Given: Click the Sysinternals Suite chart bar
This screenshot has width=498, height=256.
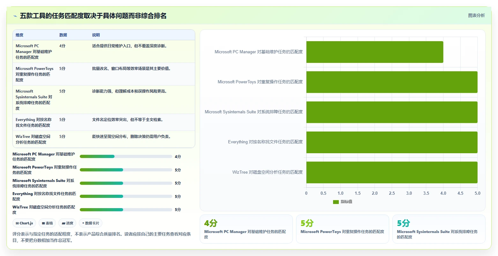Looking at the screenshot, I should click(x=392, y=112).
